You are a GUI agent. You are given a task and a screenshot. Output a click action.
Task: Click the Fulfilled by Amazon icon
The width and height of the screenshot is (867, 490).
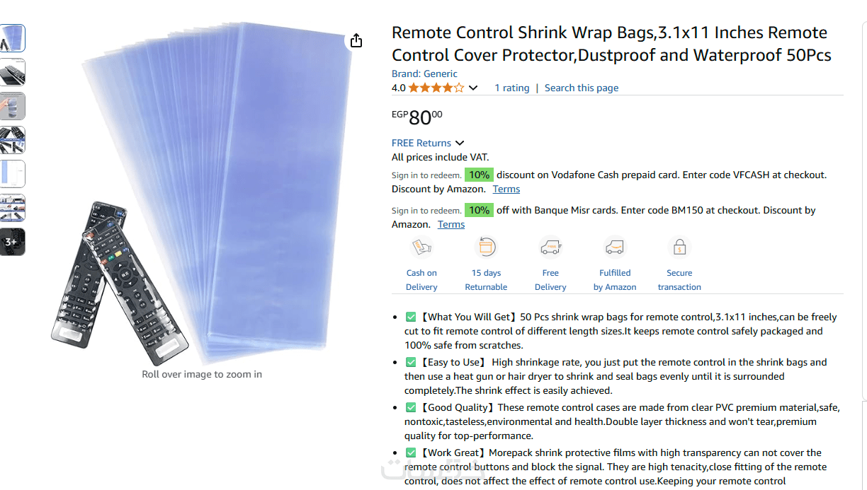(x=615, y=247)
